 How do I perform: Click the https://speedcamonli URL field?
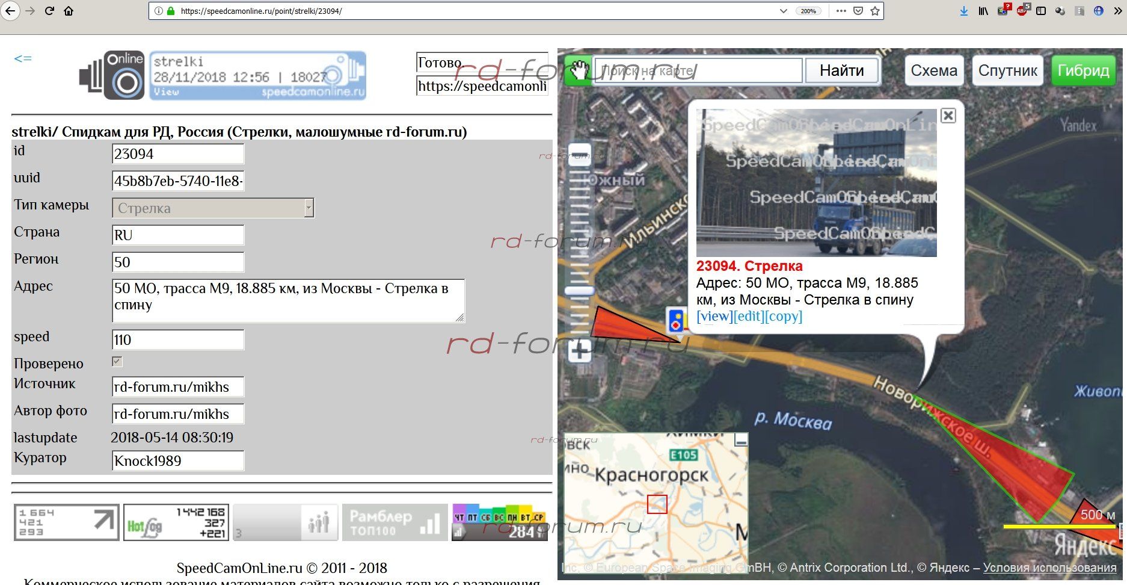click(x=482, y=86)
